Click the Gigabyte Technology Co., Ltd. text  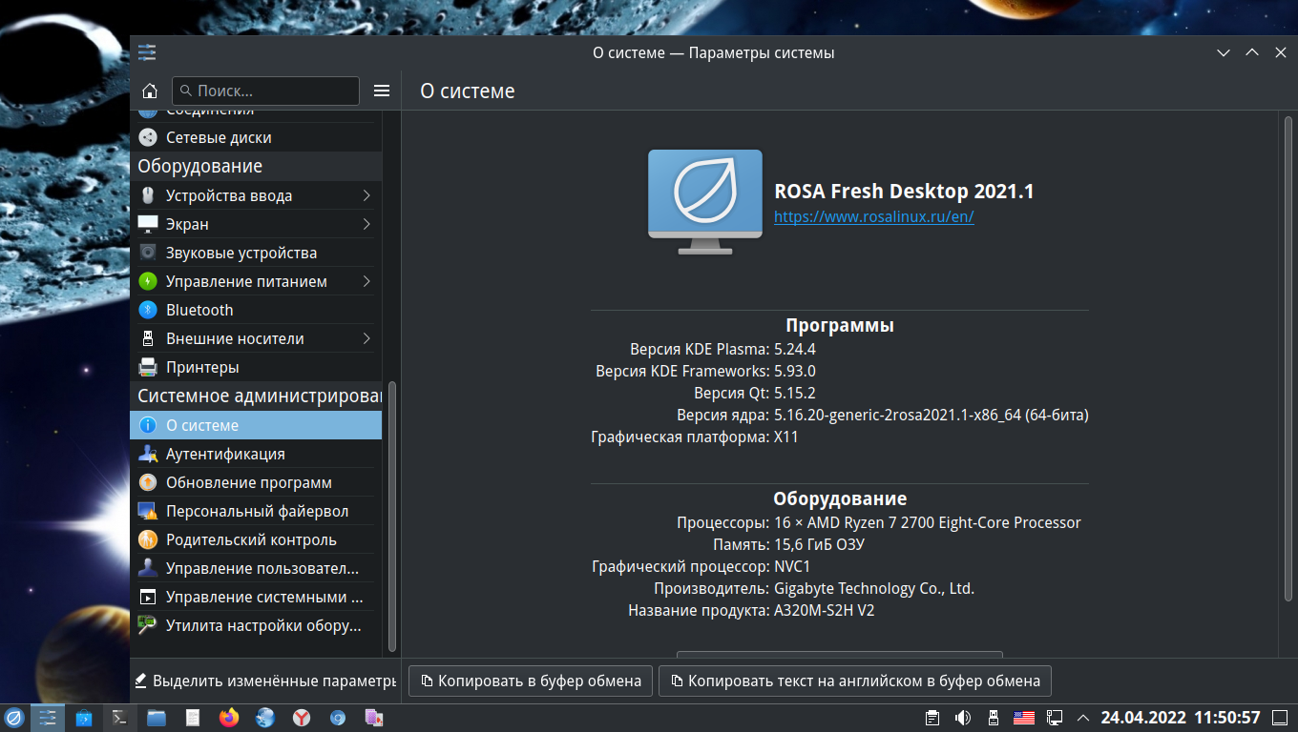[x=874, y=589]
